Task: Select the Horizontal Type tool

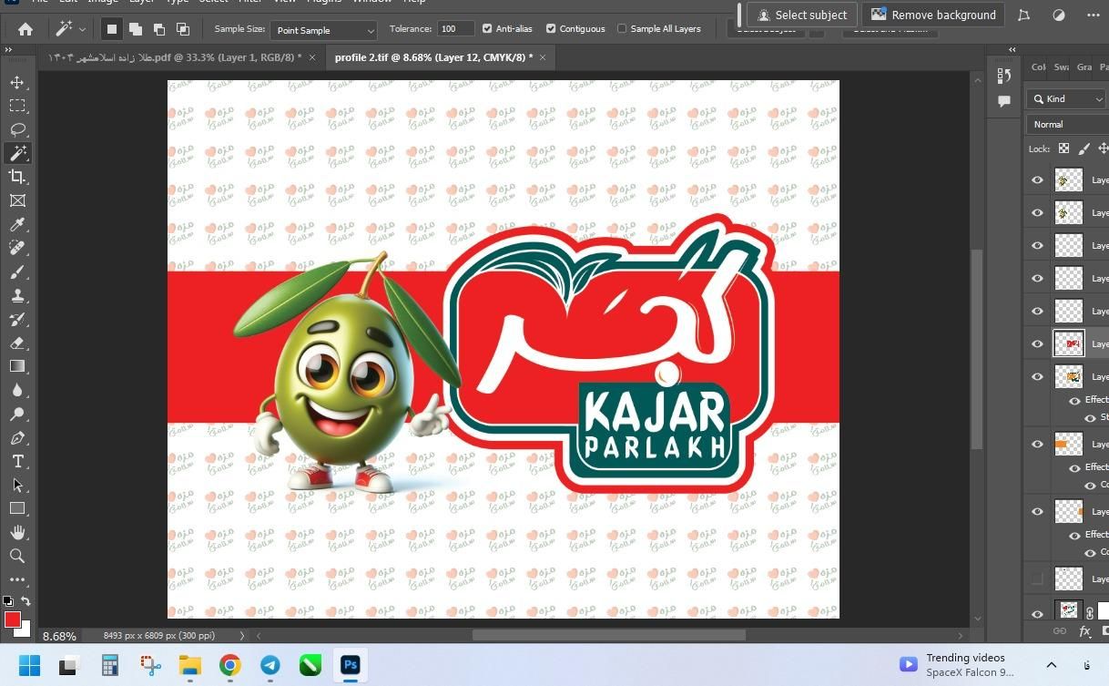Action: 17,461
